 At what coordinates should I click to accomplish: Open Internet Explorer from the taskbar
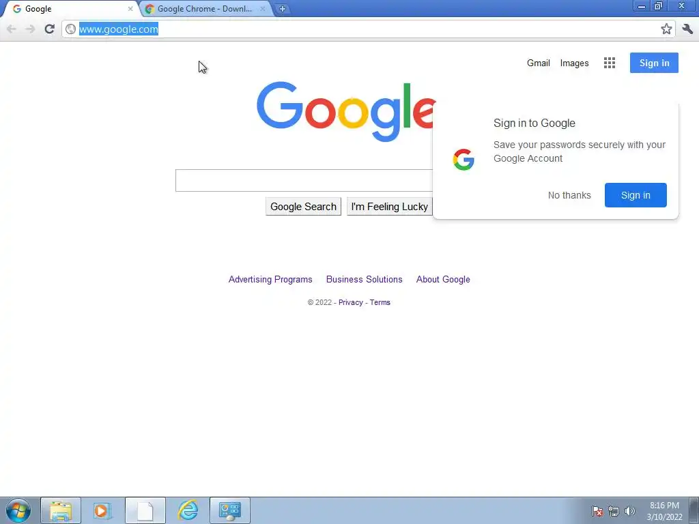tap(188, 510)
